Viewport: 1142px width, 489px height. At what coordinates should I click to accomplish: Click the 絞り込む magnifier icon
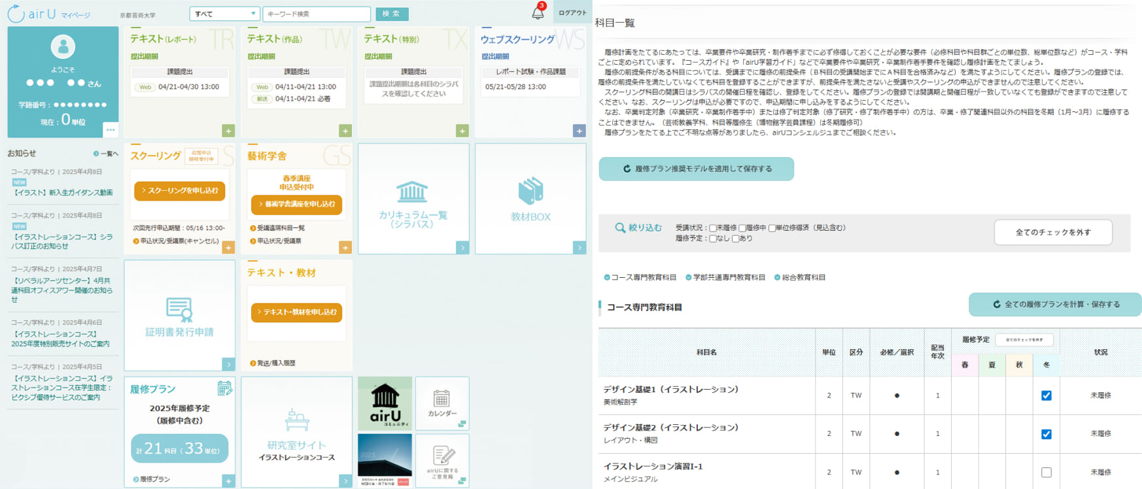(x=620, y=228)
